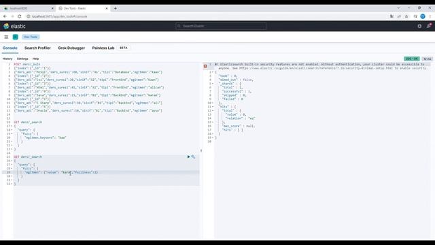
Task: Collapse the fuzzy object at line 28
Action: tap(12, 169)
